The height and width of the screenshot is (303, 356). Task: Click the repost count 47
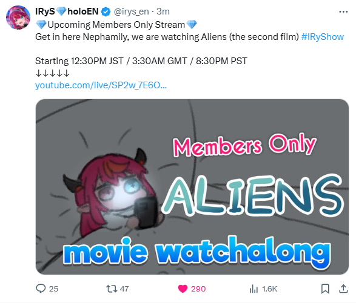click(124, 289)
